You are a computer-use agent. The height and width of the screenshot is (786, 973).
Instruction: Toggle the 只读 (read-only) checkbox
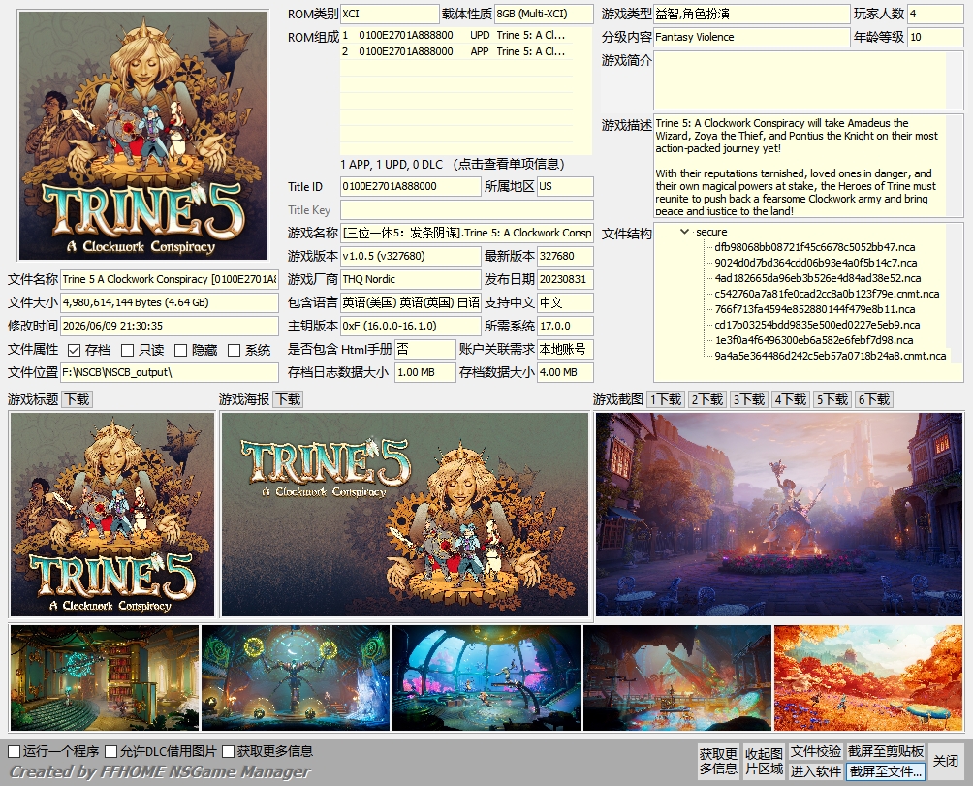127,351
